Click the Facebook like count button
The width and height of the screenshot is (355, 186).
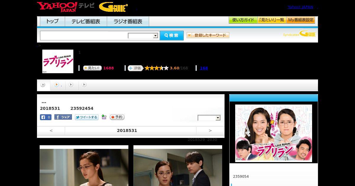46,117
